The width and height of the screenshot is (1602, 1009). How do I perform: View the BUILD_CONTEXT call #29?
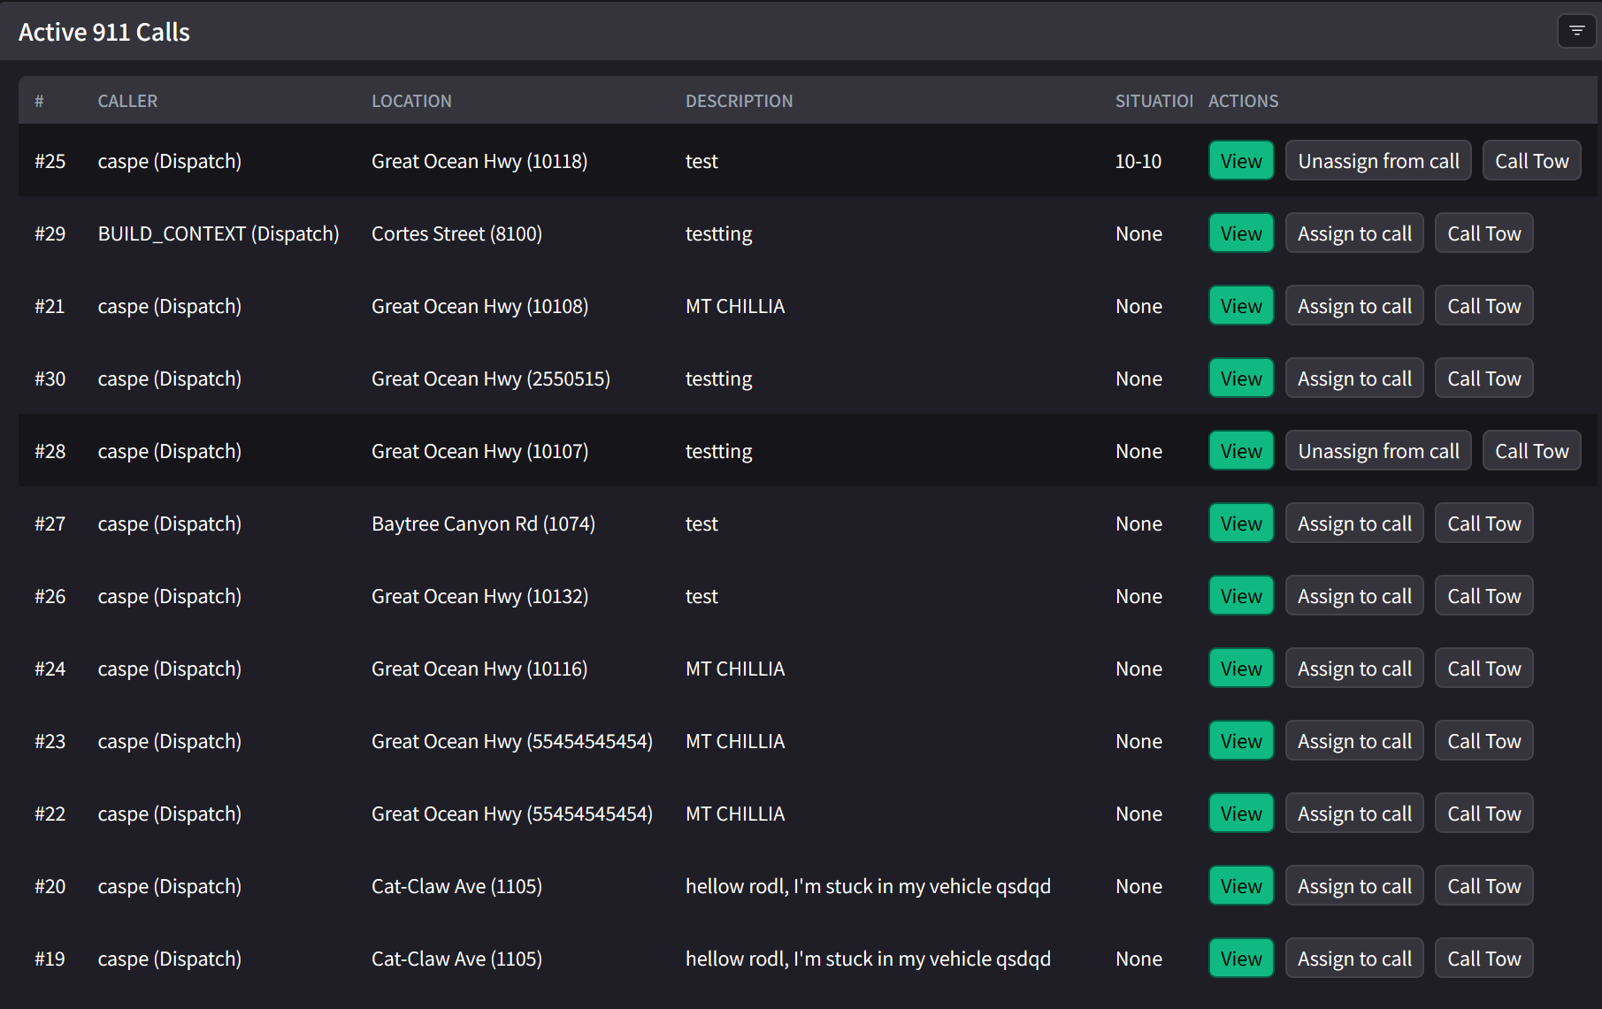(x=1240, y=233)
